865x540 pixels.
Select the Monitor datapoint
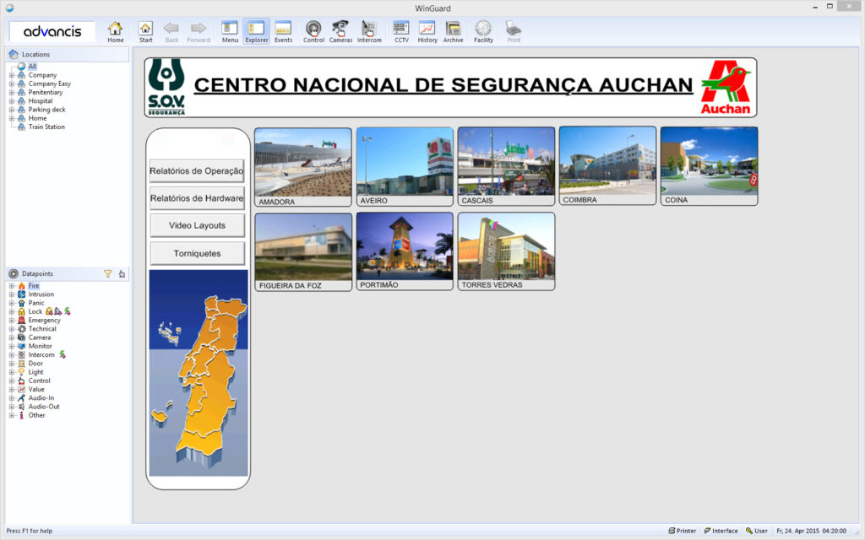[41, 346]
